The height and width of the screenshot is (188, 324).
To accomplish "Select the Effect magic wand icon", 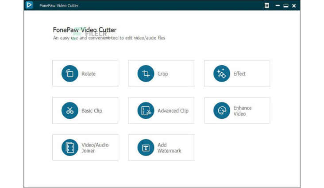I will 222,74.
